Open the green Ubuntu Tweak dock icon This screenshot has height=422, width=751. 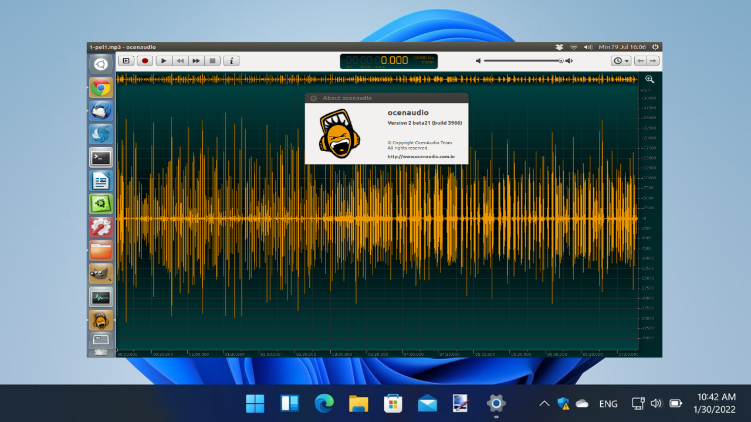point(101,204)
